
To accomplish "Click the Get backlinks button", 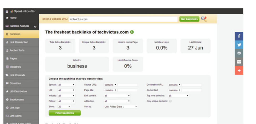I will (190, 19).
